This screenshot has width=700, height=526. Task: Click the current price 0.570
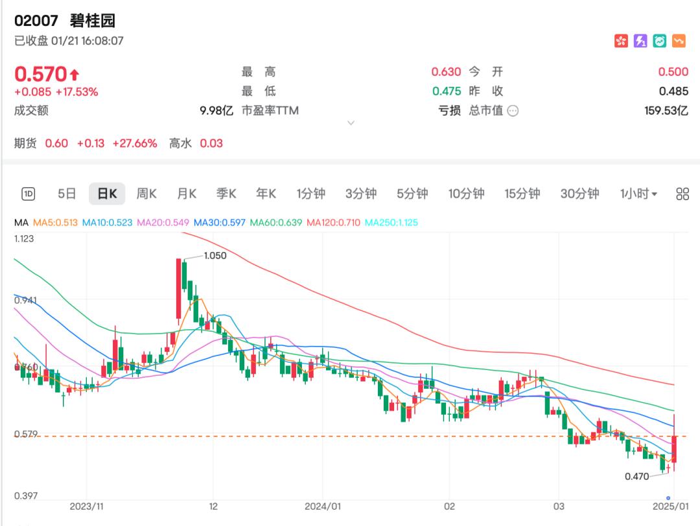[x=41, y=74]
